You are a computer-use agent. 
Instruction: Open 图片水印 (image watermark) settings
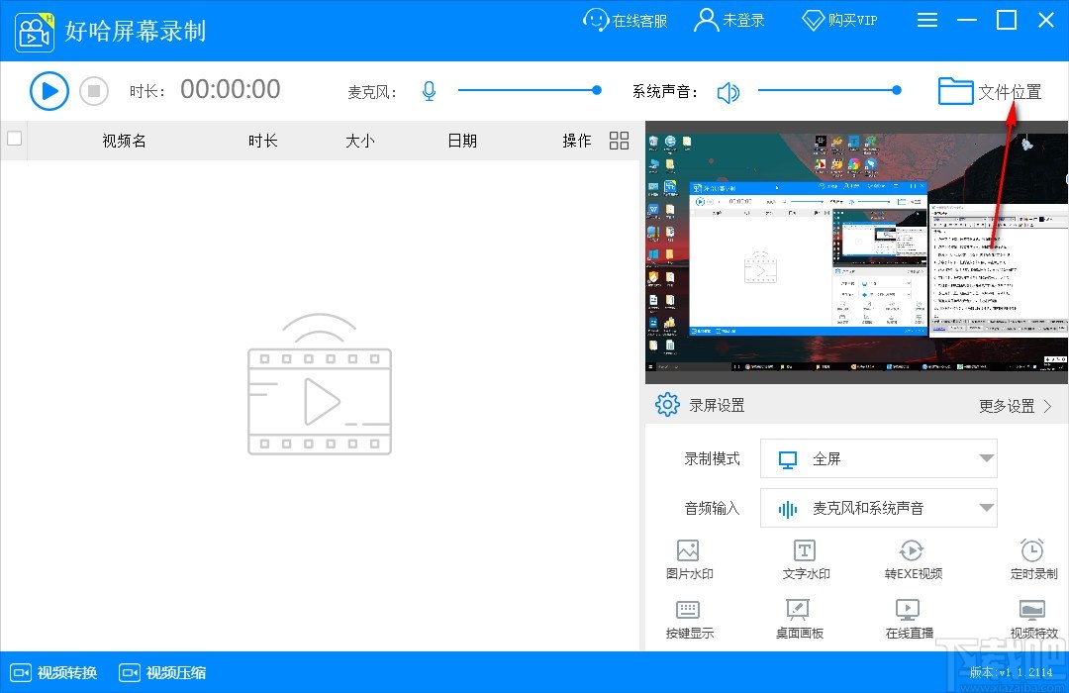[688, 557]
